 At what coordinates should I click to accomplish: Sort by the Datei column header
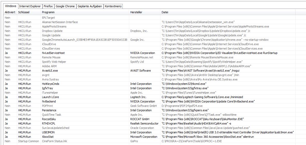[x=228, y=12]
